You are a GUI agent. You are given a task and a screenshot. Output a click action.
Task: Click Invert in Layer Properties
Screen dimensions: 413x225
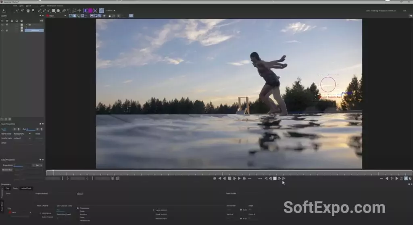click(38, 134)
